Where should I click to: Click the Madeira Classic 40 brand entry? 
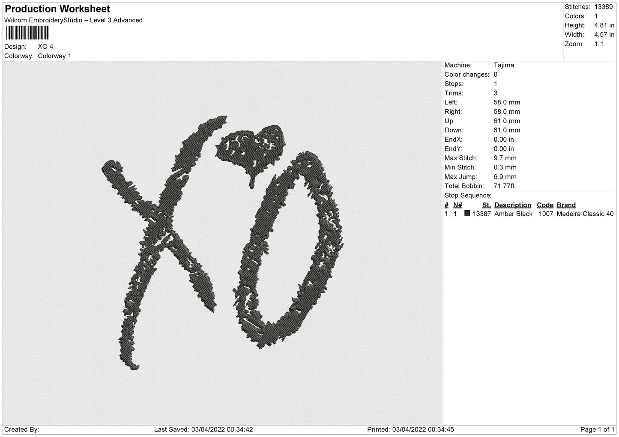click(585, 214)
